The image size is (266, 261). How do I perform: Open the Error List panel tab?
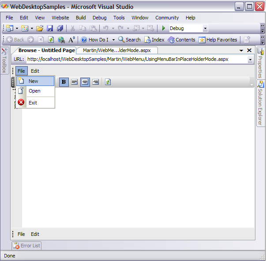click(26, 246)
